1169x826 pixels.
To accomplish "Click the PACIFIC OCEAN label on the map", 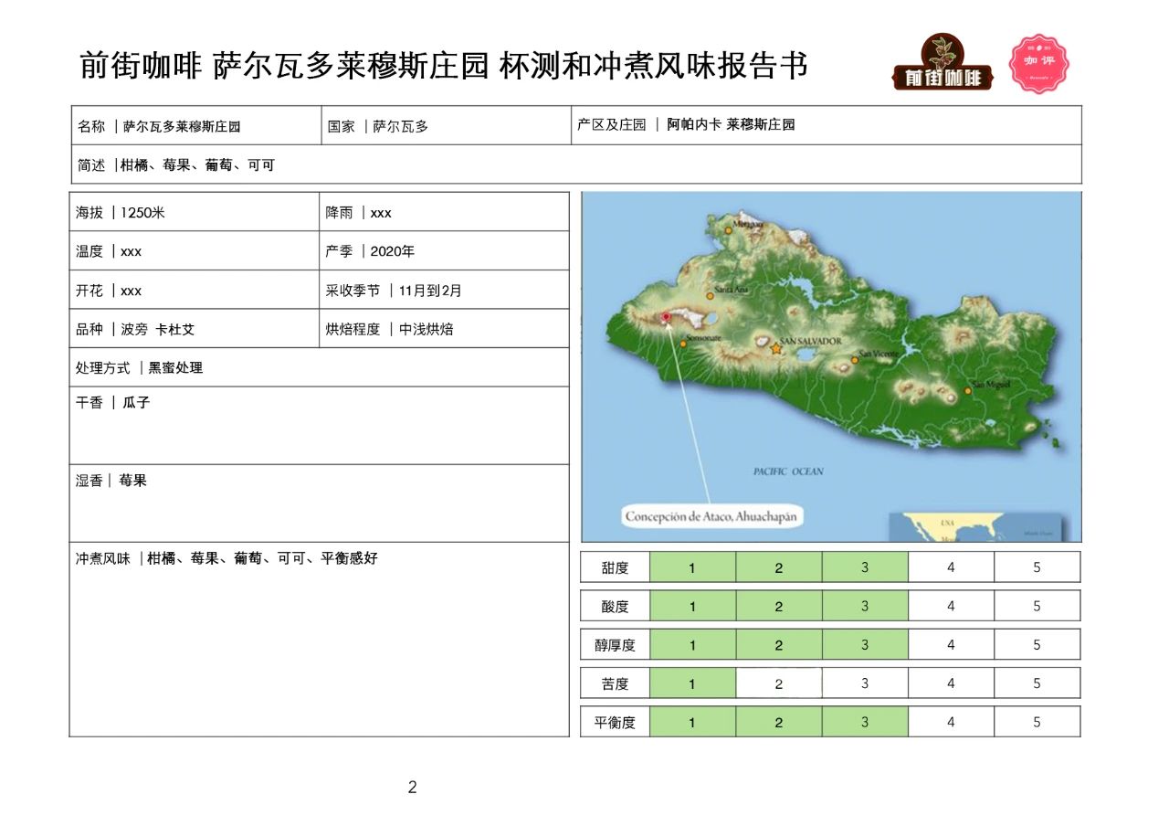I will pyautogui.click(x=788, y=471).
